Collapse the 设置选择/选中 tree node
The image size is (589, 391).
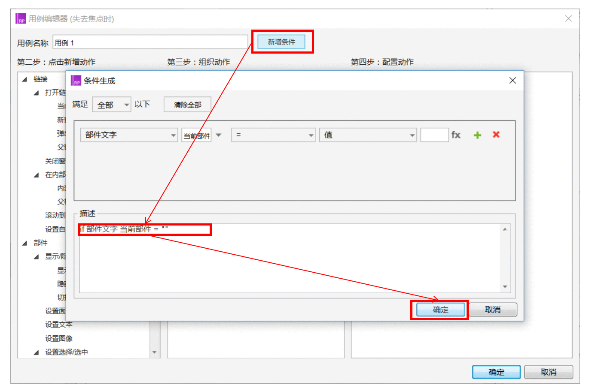[x=36, y=352]
